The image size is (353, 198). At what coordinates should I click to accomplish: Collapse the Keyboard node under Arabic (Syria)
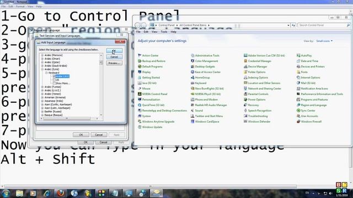point(46,73)
